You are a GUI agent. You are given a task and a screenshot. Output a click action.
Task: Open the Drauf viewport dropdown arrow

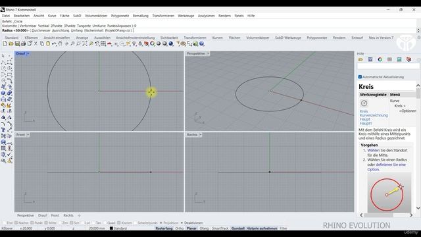(x=28, y=53)
